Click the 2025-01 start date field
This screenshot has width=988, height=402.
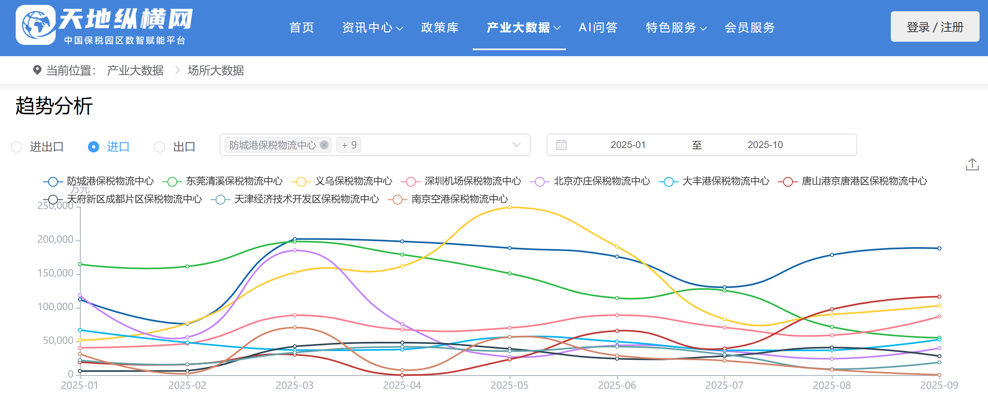click(x=628, y=145)
